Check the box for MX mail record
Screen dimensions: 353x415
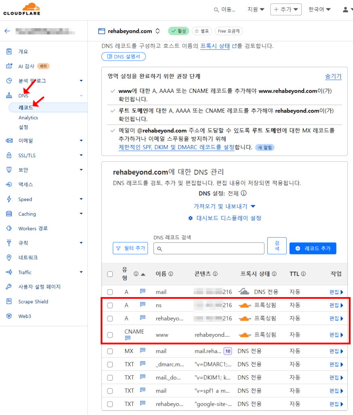point(110,351)
